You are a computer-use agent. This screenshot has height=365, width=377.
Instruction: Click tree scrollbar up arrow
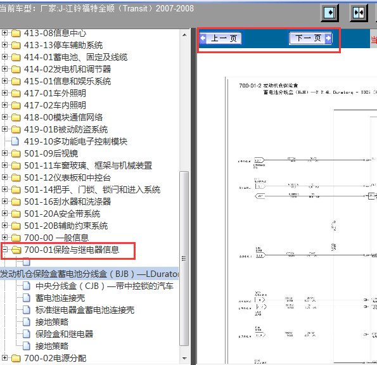184,35
